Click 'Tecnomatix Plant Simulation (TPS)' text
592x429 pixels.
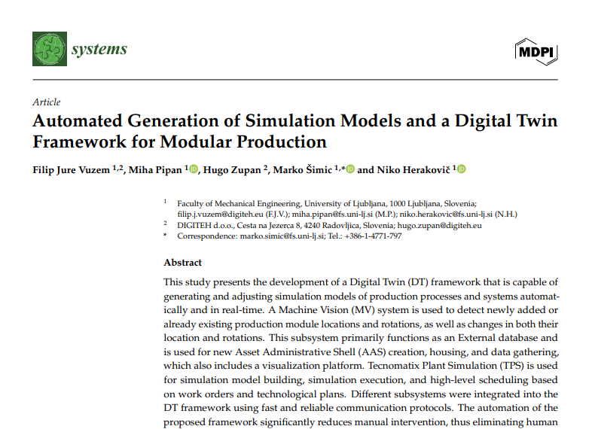click(x=446, y=366)
